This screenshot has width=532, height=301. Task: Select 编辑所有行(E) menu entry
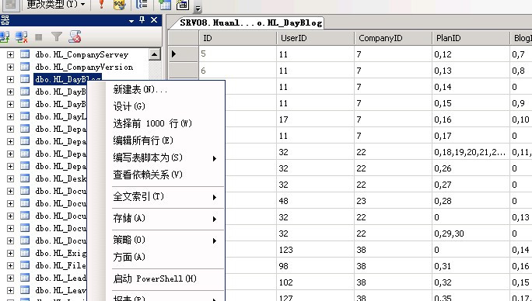(156, 140)
